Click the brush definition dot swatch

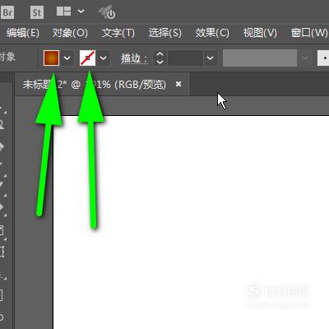click(324, 58)
